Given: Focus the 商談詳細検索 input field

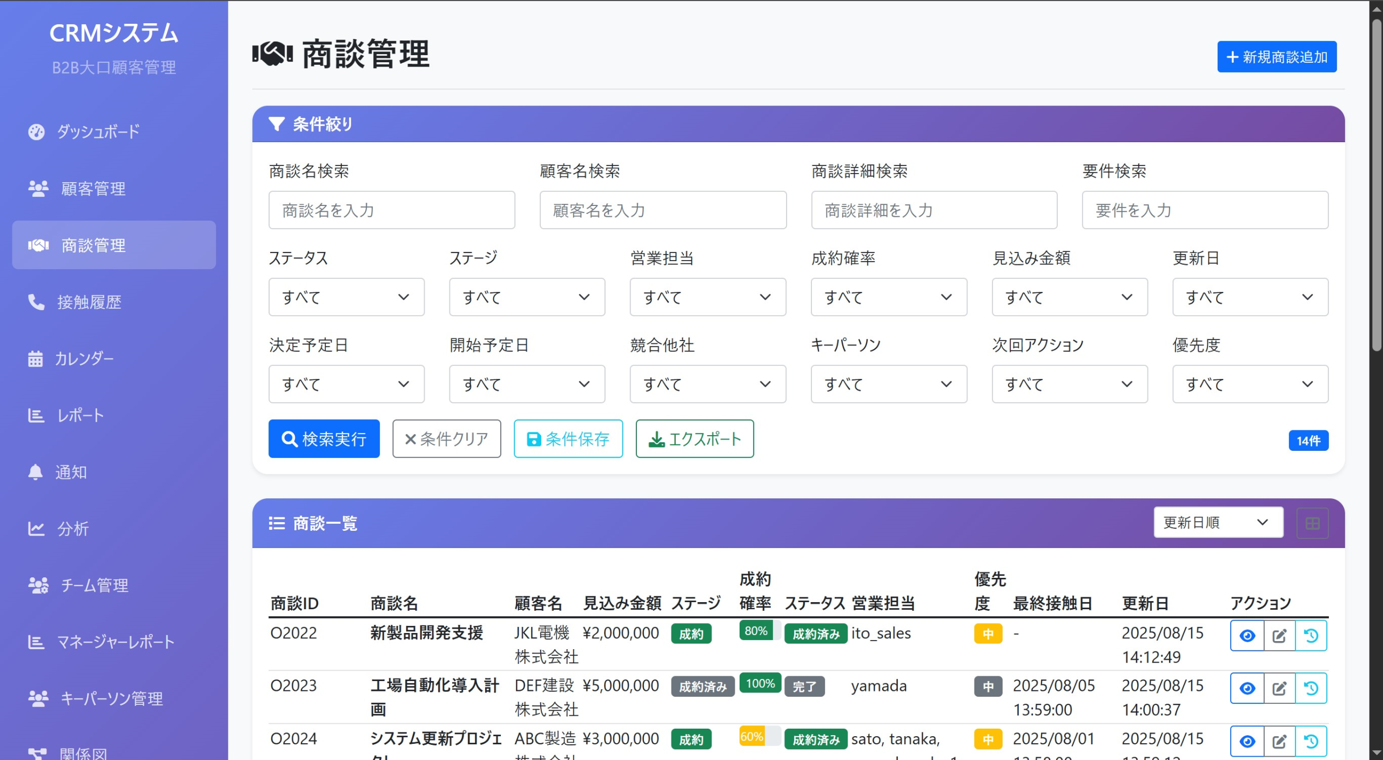Looking at the screenshot, I should [935, 210].
